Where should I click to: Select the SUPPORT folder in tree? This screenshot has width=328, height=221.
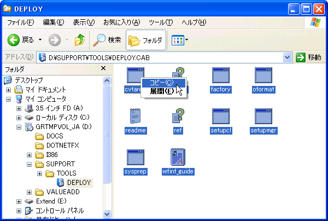click(x=61, y=164)
